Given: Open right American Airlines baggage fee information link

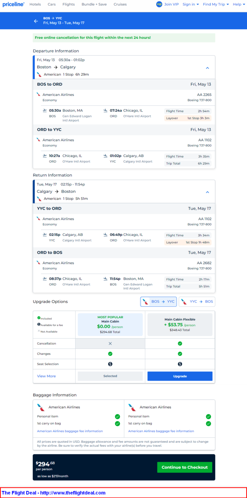Looking at the screenshot, I should coord(161,431).
